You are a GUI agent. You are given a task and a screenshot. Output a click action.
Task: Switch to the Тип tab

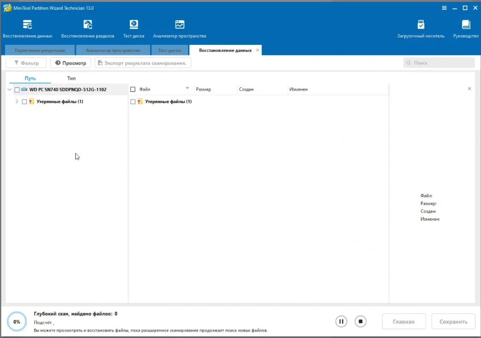[x=71, y=78]
